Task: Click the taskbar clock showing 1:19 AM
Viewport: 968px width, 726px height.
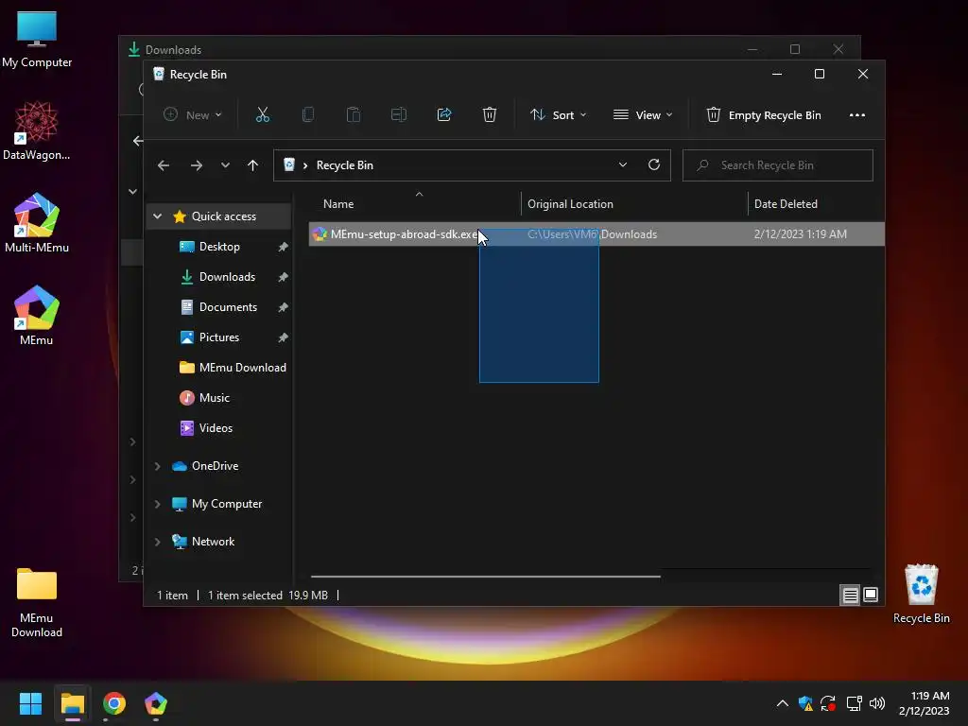Action: tap(925, 703)
